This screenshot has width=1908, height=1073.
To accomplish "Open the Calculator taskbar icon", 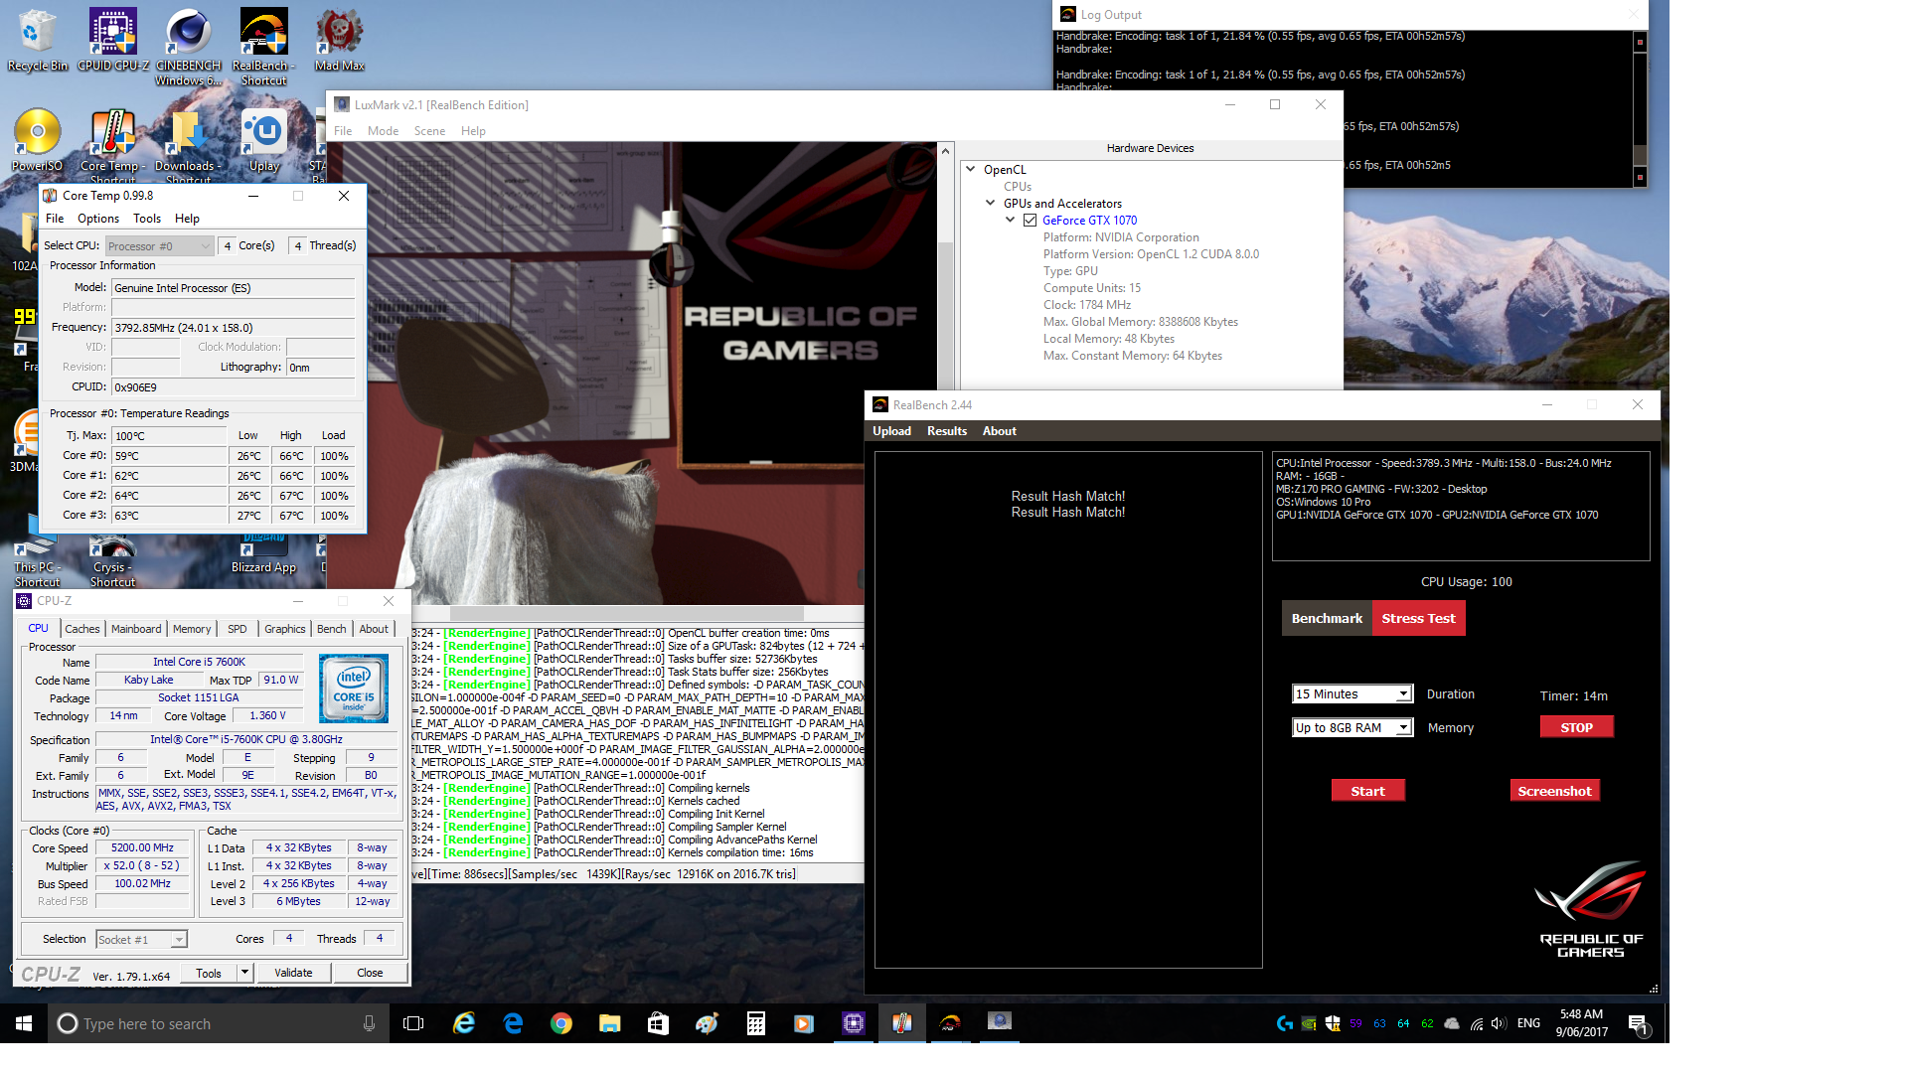I will (x=755, y=1023).
